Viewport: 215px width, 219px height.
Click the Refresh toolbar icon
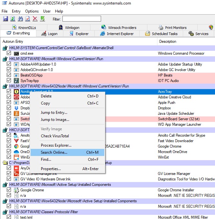[x=13, y=19]
